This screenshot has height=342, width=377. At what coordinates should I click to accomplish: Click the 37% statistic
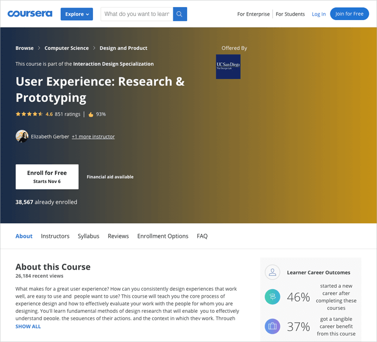pyautogui.click(x=299, y=327)
